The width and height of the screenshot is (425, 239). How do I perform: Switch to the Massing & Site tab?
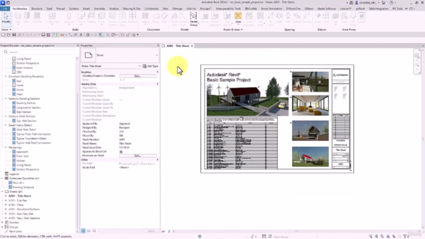coord(131,9)
